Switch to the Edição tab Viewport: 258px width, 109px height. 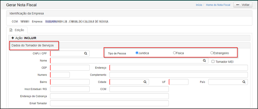click(x=17, y=30)
